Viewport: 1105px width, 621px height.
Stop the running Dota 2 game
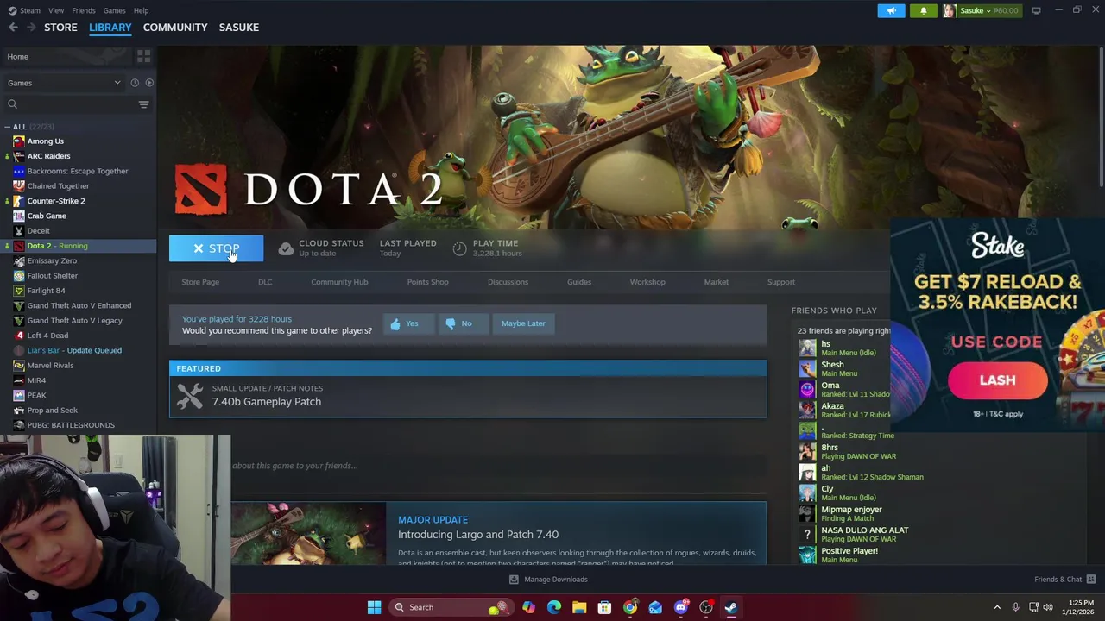pyautogui.click(x=216, y=248)
